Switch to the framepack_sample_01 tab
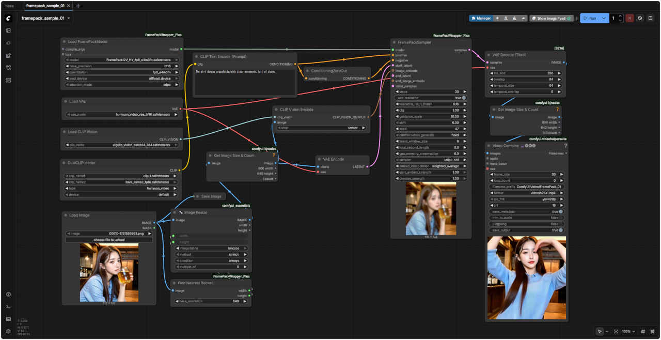The width and height of the screenshot is (661, 340). (x=45, y=6)
